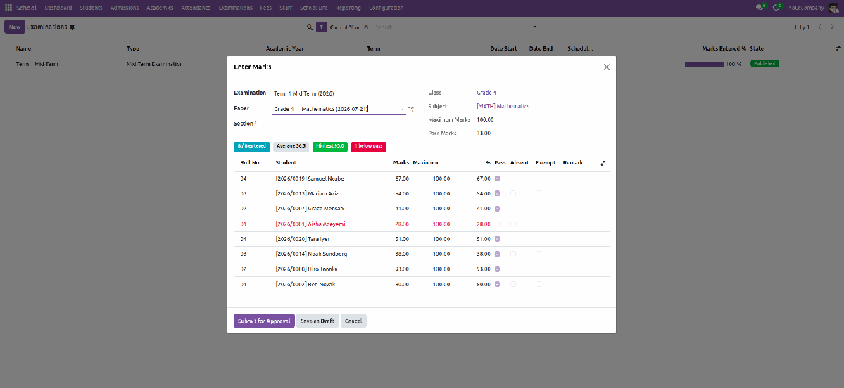Close the Enter Marks dialog
Viewport: 844px width, 388px height.
tap(607, 67)
